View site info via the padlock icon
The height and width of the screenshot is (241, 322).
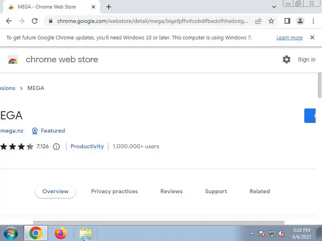[x=51, y=21]
